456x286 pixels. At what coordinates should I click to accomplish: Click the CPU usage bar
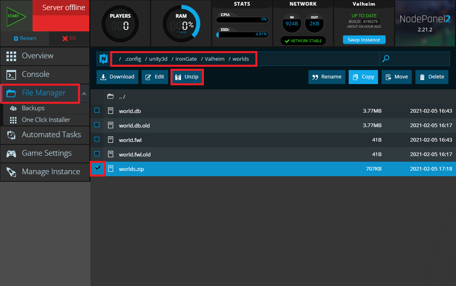[242, 20]
